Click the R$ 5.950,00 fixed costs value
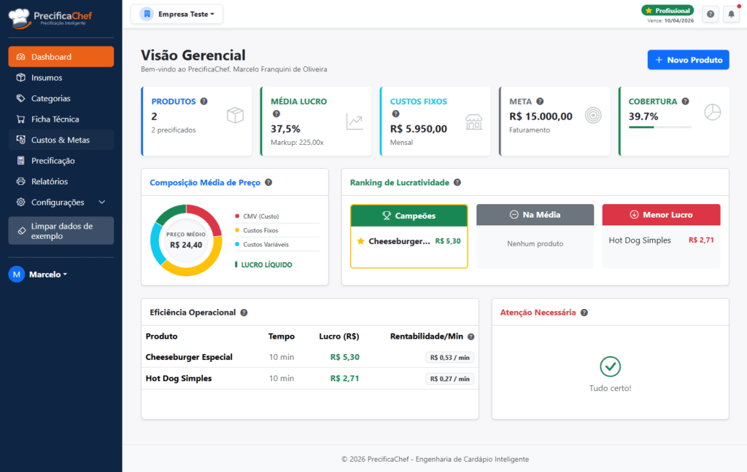 [x=419, y=128]
